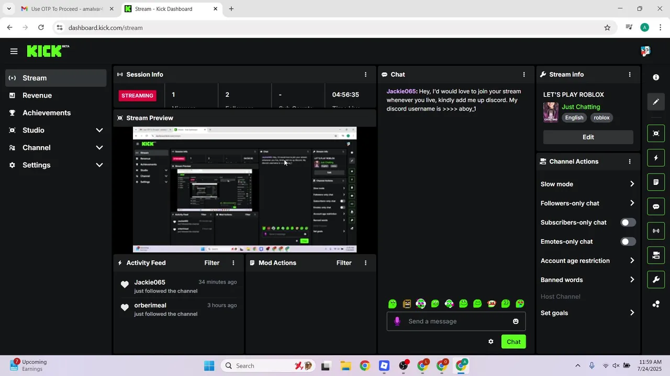Open Stream info three-dot options
670x376 pixels.
[x=630, y=75]
